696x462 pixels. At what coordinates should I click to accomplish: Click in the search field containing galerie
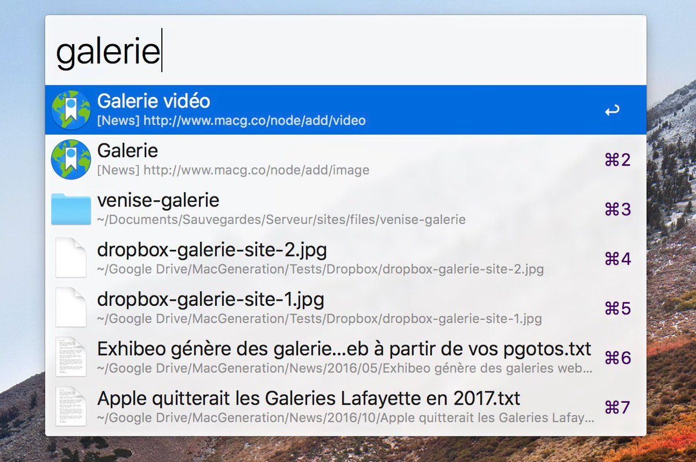(346, 52)
